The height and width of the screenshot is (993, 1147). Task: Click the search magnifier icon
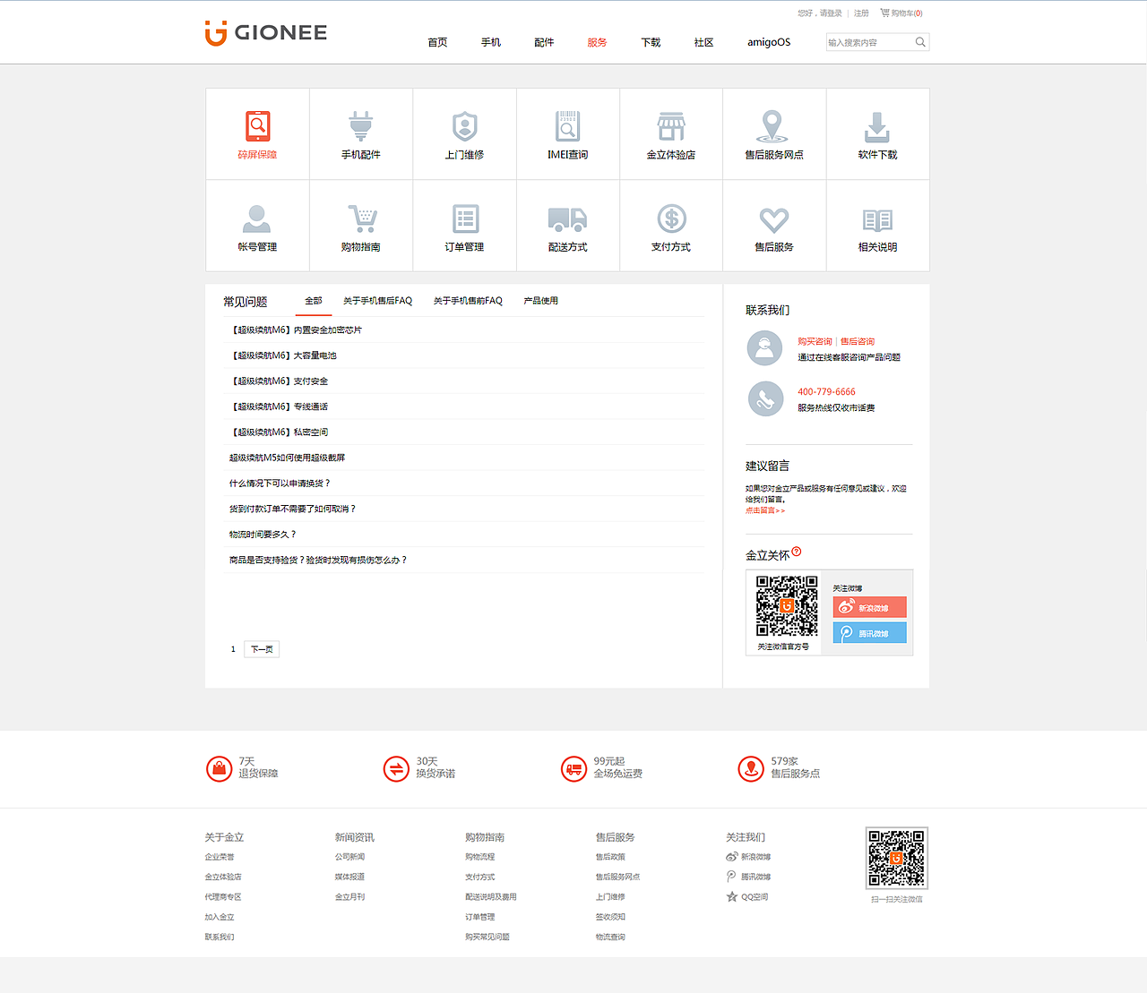point(920,42)
